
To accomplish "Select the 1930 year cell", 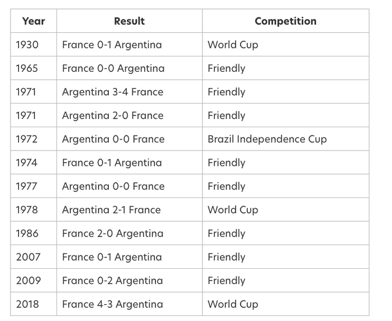I will pyautogui.click(x=27, y=45).
